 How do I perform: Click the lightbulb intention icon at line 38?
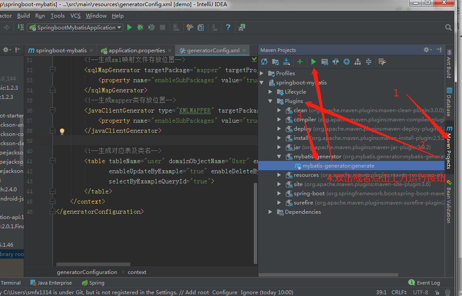[x=62, y=131]
